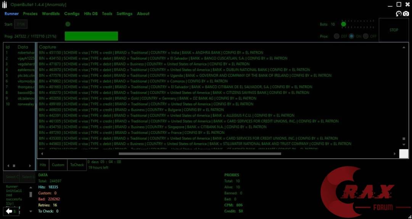
Task: Click the capture row mentioning DZ BANK AG
Action: tap(147, 98)
